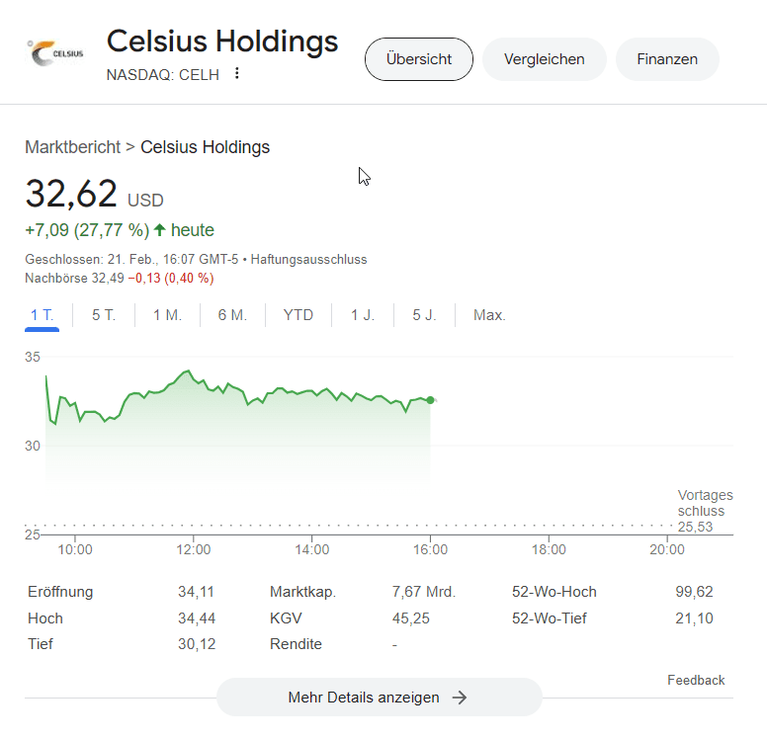Click the Feedback link

coord(696,681)
